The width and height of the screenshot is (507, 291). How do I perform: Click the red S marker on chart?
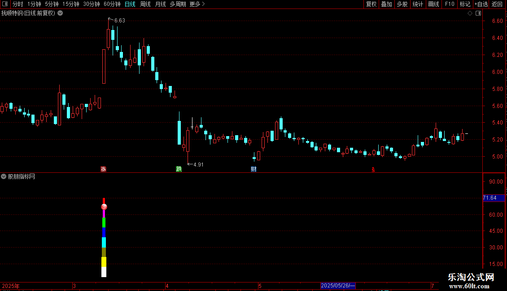373,170
